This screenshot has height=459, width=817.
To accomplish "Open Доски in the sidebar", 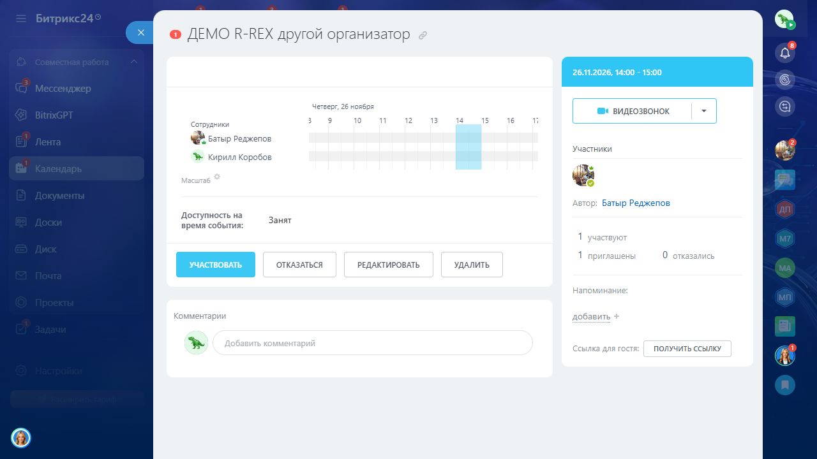I will [77, 222].
